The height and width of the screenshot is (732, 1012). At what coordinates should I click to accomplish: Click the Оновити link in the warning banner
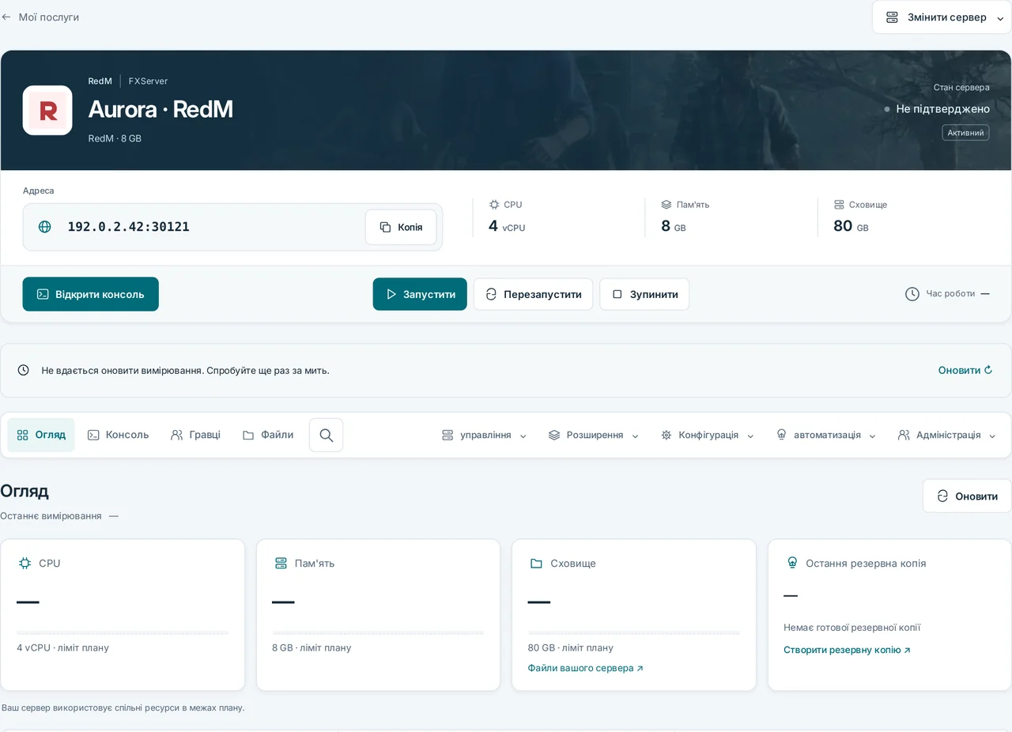(965, 370)
